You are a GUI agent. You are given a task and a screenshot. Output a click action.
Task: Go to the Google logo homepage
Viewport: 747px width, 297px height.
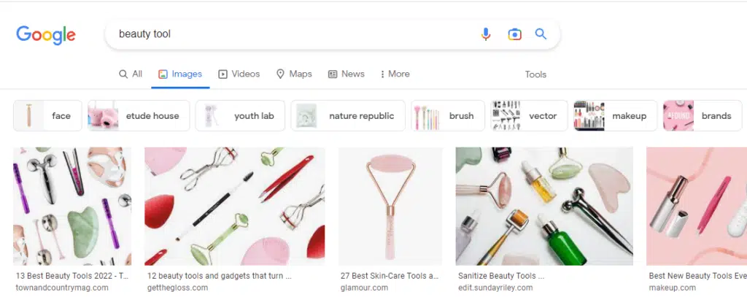(x=46, y=35)
